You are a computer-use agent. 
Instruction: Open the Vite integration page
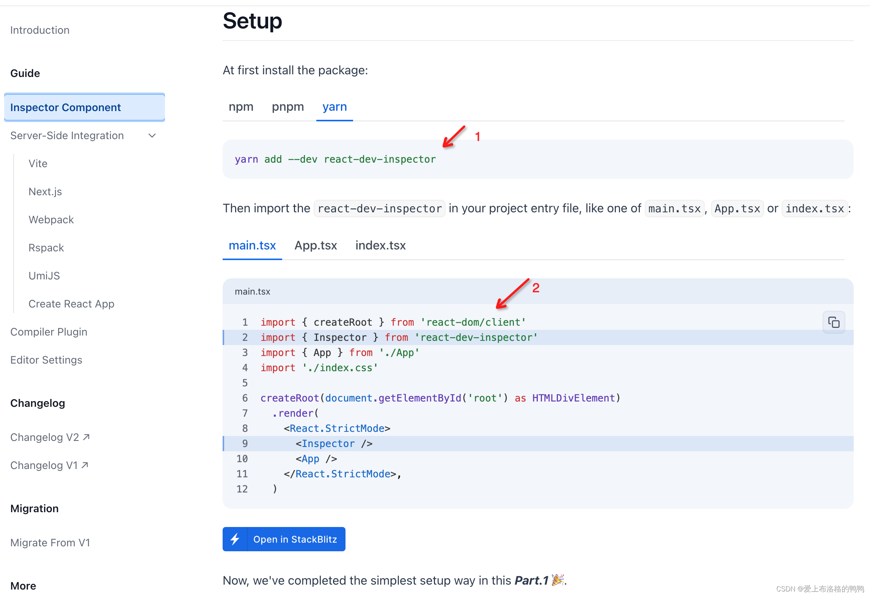(x=38, y=164)
